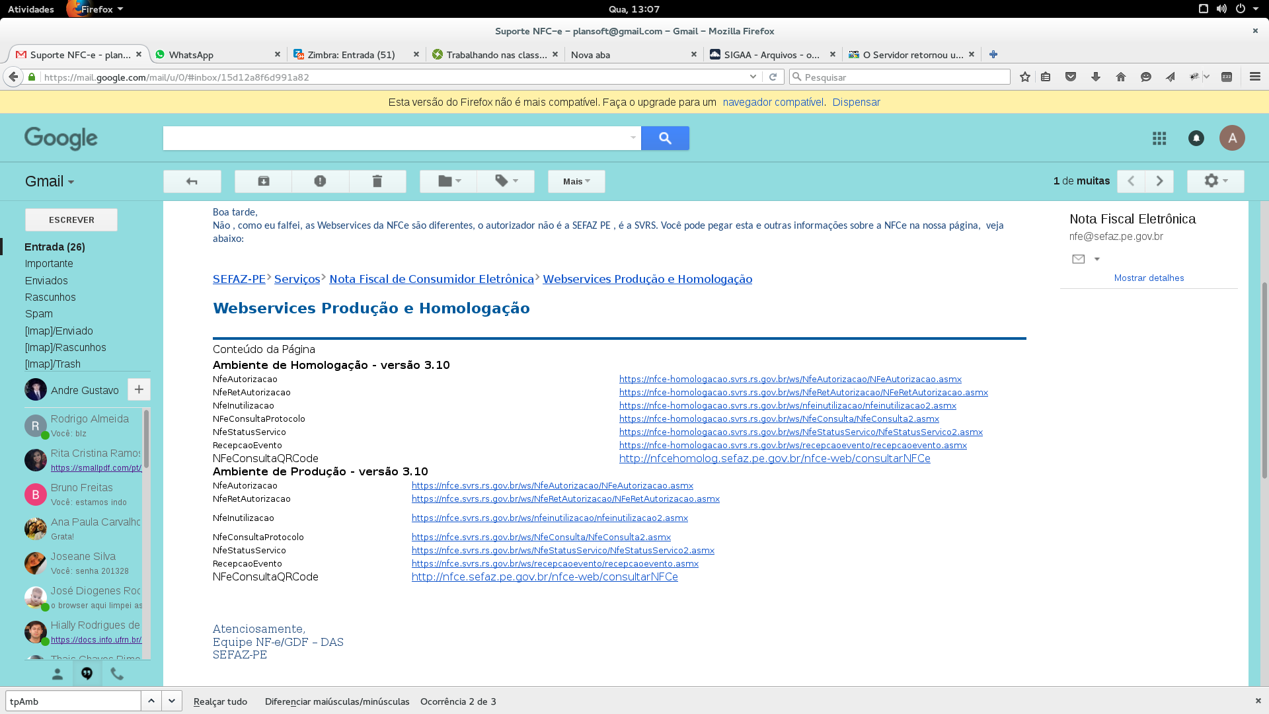1269x714 pixels.
Task: Open the account avatar A
Action: 1232,138
